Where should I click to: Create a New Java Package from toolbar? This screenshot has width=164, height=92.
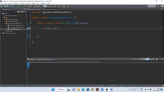(29, 6)
